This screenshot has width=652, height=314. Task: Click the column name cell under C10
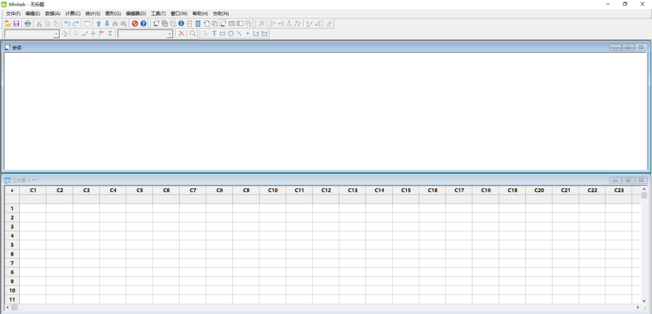[273, 199]
